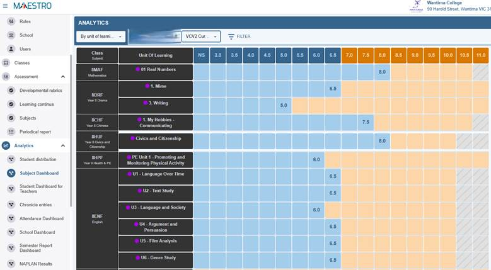491x270 pixels.
Task: Click the Developmental rubrics check icon
Action: (x=11, y=91)
